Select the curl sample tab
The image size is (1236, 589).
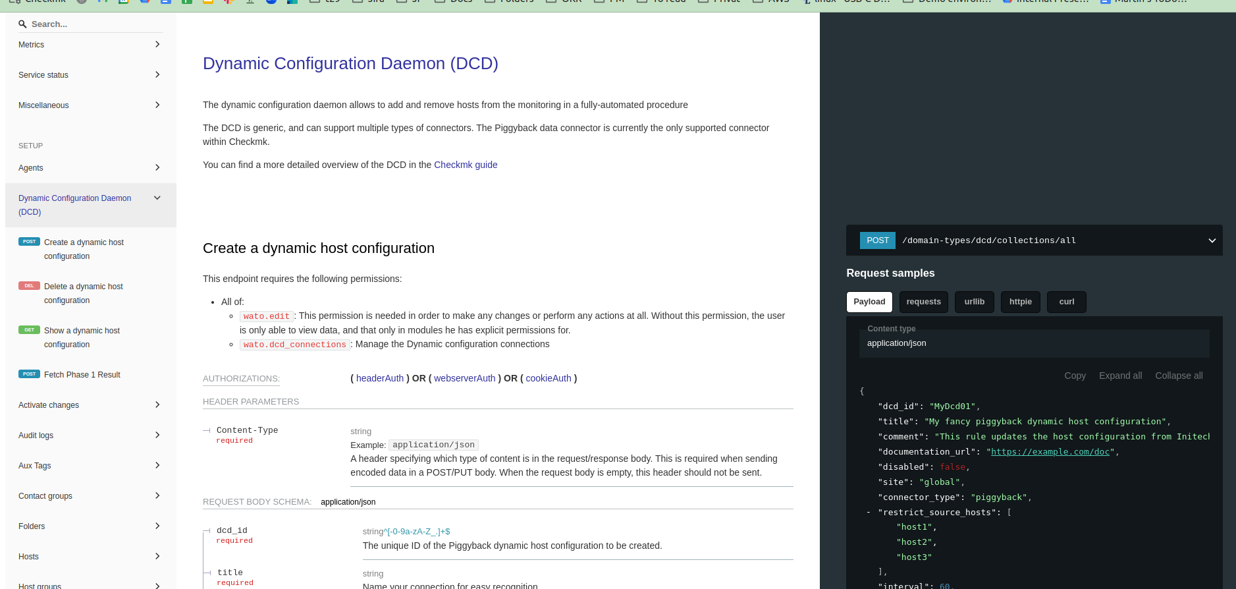(x=1066, y=302)
